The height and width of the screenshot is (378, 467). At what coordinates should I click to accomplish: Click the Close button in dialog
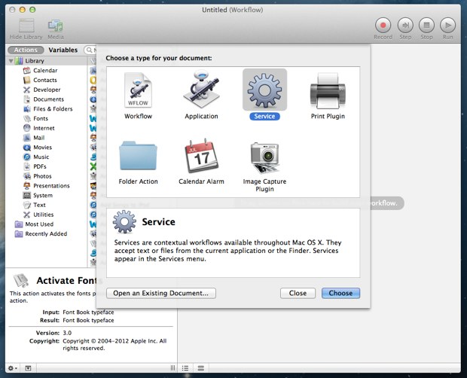click(298, 293)
